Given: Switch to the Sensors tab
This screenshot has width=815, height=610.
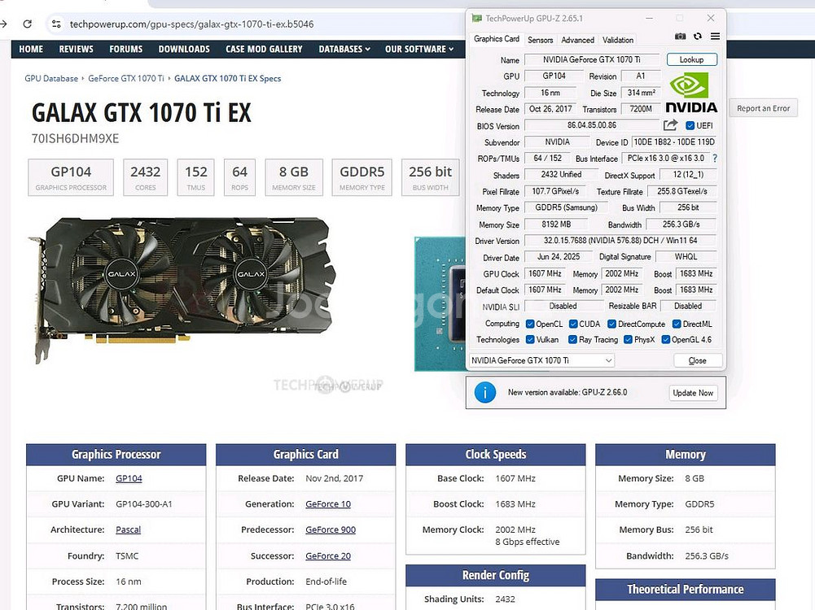Looking at the screenshot, I should (x=540, y=40).
